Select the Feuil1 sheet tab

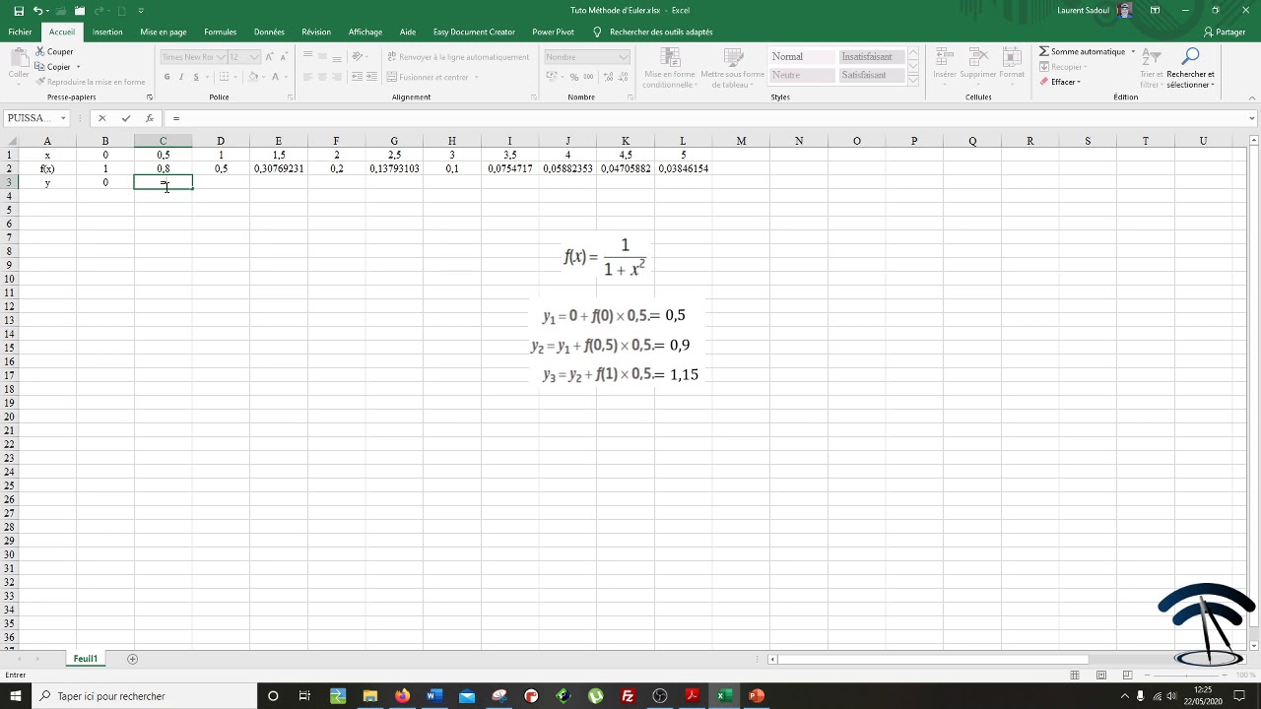click(x=86, y=659)
